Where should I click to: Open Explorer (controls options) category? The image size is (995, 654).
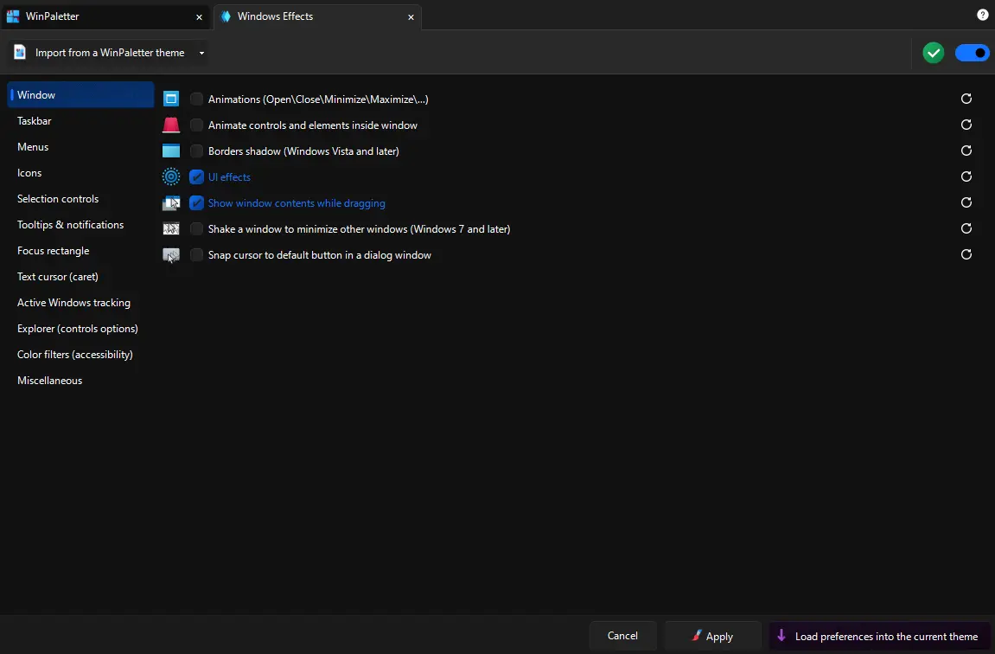coord(80,329)
